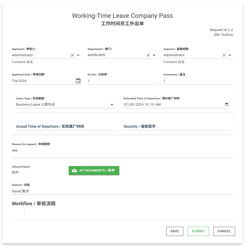
Task: Clear the Department field value
Action: [x=148, y=55]
